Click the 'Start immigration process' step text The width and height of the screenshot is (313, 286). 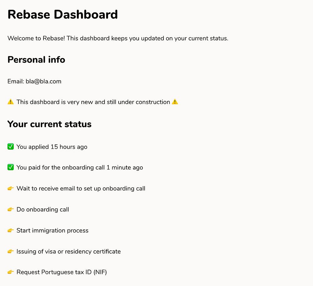(53, 231)
